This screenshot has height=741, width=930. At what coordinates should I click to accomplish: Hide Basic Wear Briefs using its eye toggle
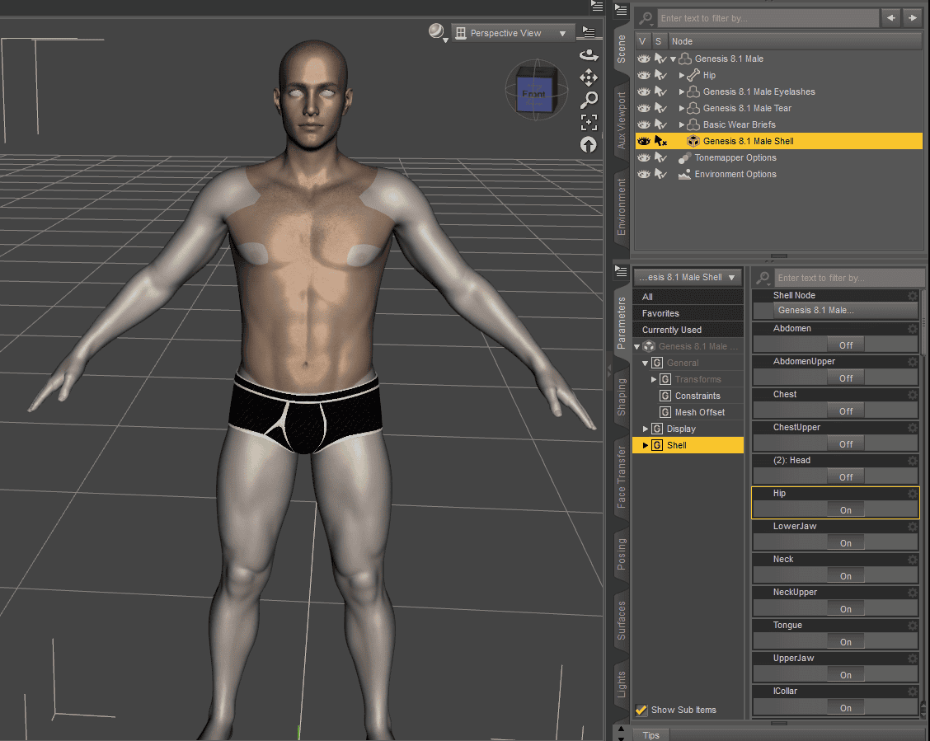pos(642,124)
